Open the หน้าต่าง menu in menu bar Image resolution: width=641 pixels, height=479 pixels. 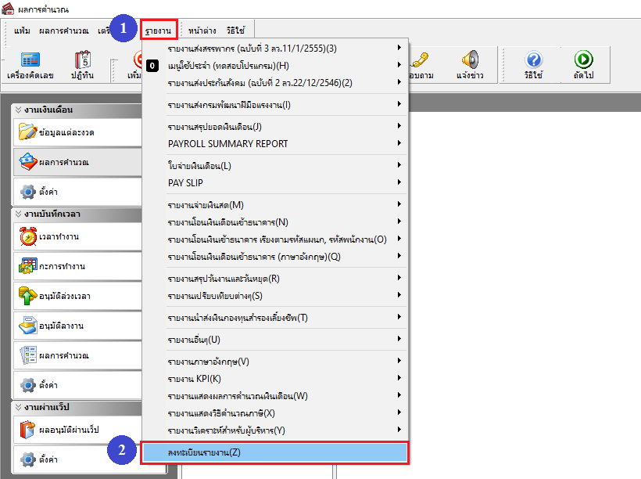click(203, 31)
